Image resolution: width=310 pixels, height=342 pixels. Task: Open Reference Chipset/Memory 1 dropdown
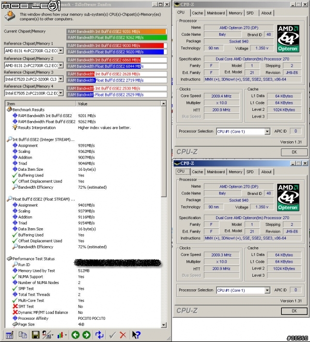tap(61, 51)
